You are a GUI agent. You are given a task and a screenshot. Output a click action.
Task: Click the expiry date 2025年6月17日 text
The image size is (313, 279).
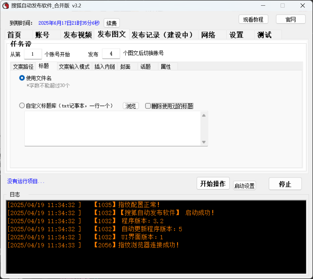[69, 23]
